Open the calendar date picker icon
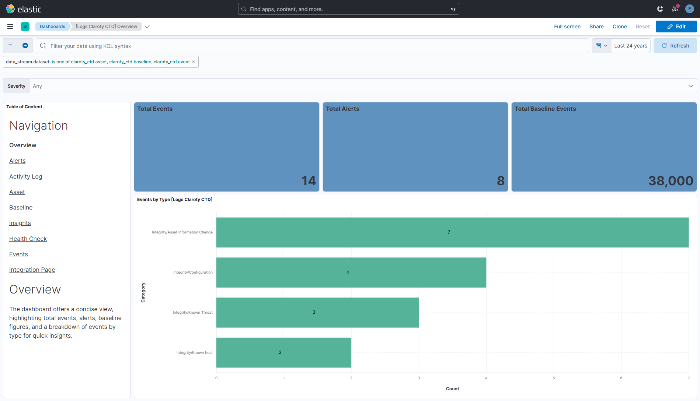The image size is (700, 401). 599,45
